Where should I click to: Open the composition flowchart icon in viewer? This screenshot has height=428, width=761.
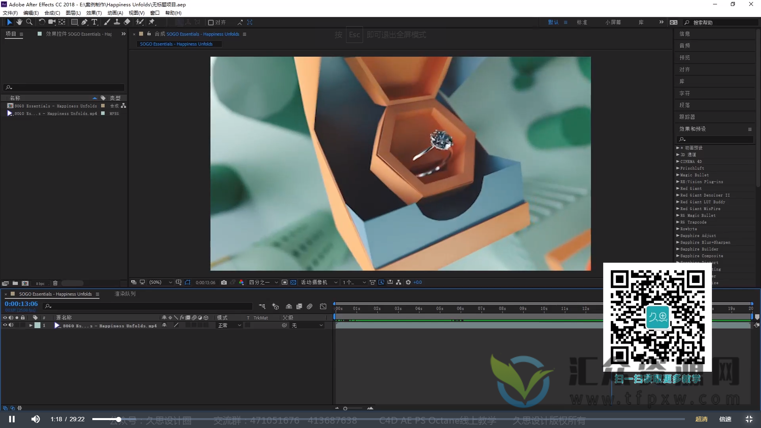click(399, 282)
